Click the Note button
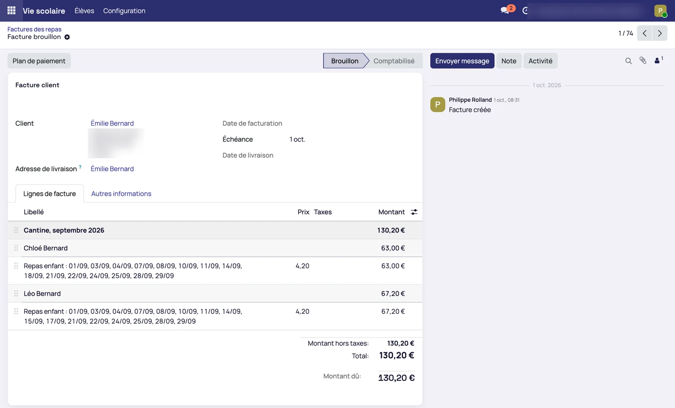Image resolution: width=675 pixels, height=408 pixels. pyautogui.click(x=509, y=61)
